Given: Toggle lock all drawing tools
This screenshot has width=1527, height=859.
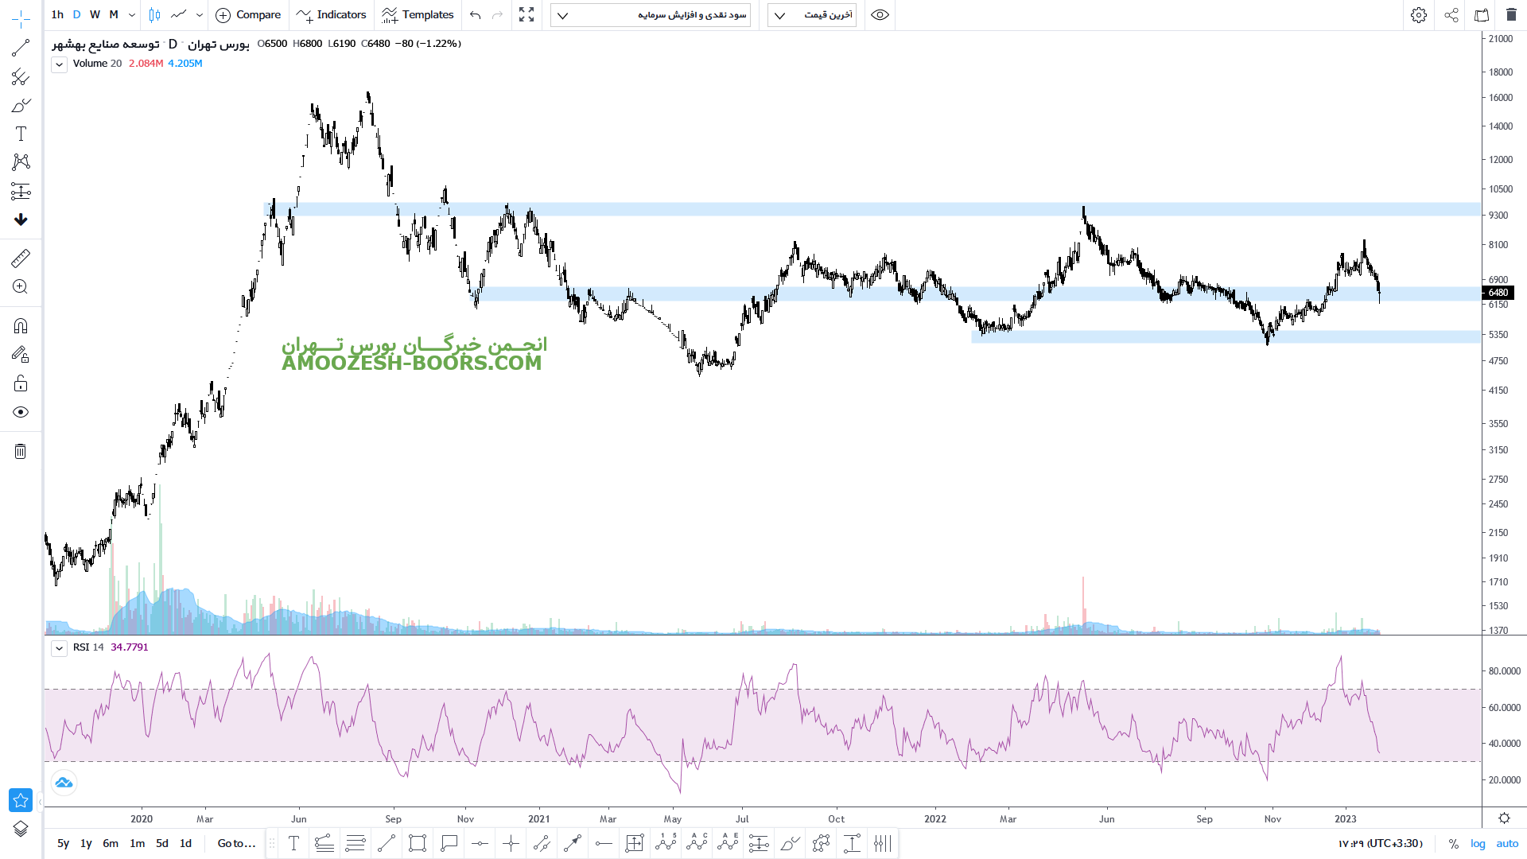Looking at the screenshot, I should (x=21, y=384).
